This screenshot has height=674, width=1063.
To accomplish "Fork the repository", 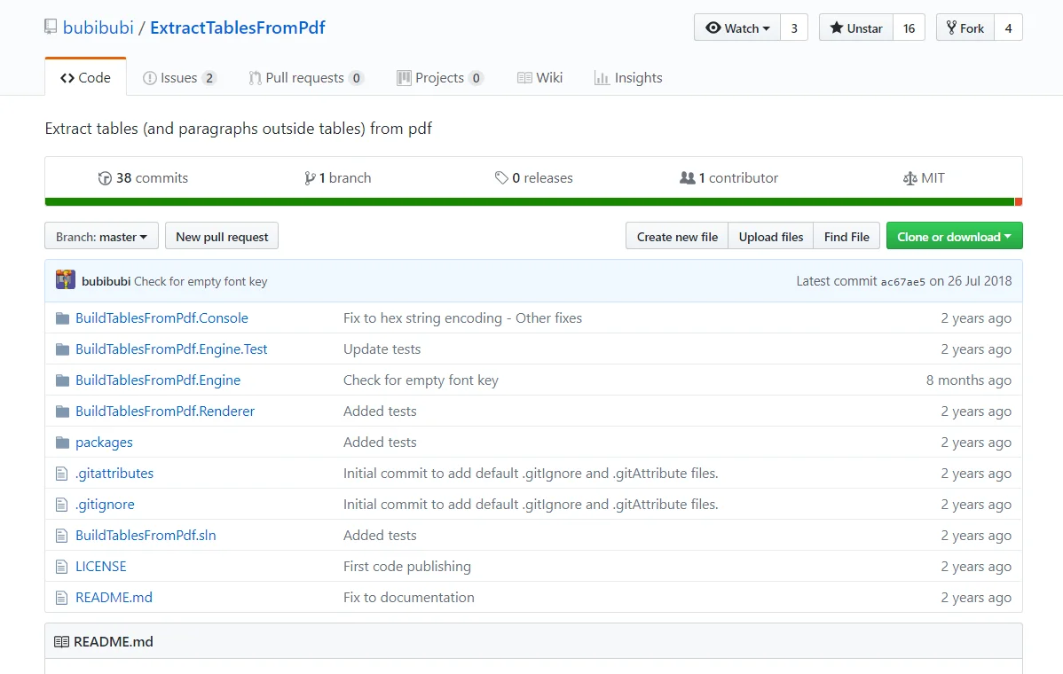I will (x=965, y=27).
